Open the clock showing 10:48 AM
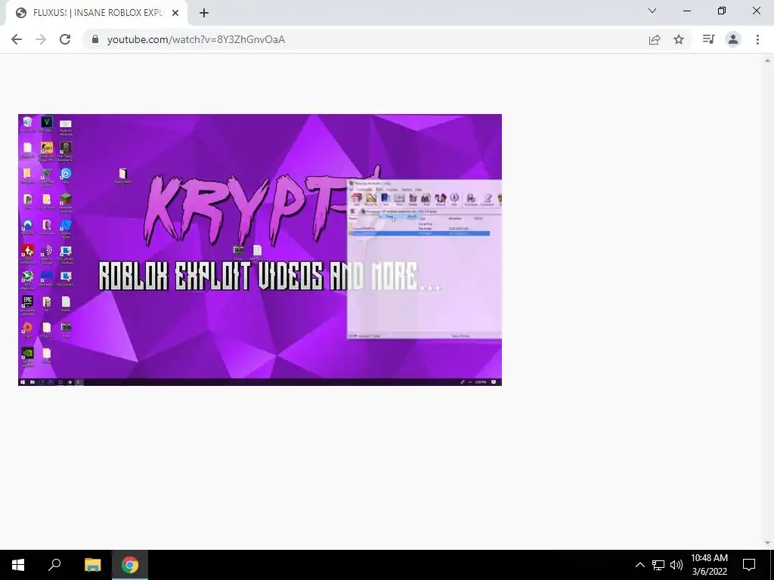Image resolution: width=774 pixels, height=580 pixels. (709, 565)
